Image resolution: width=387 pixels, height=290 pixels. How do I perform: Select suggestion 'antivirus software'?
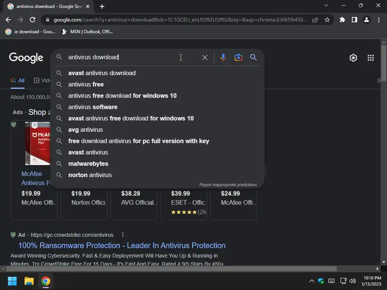click(158, 107)
